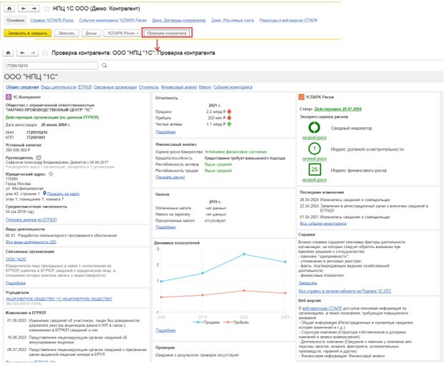Click the Записать и закрыть button
Viewport: 446px width, 366px height.
click(x=28, y=33)
